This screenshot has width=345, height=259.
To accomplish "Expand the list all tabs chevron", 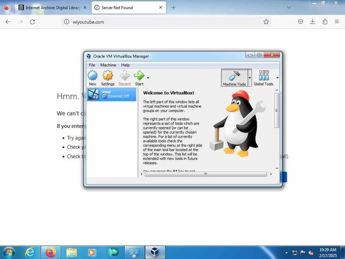I will 289,7.
